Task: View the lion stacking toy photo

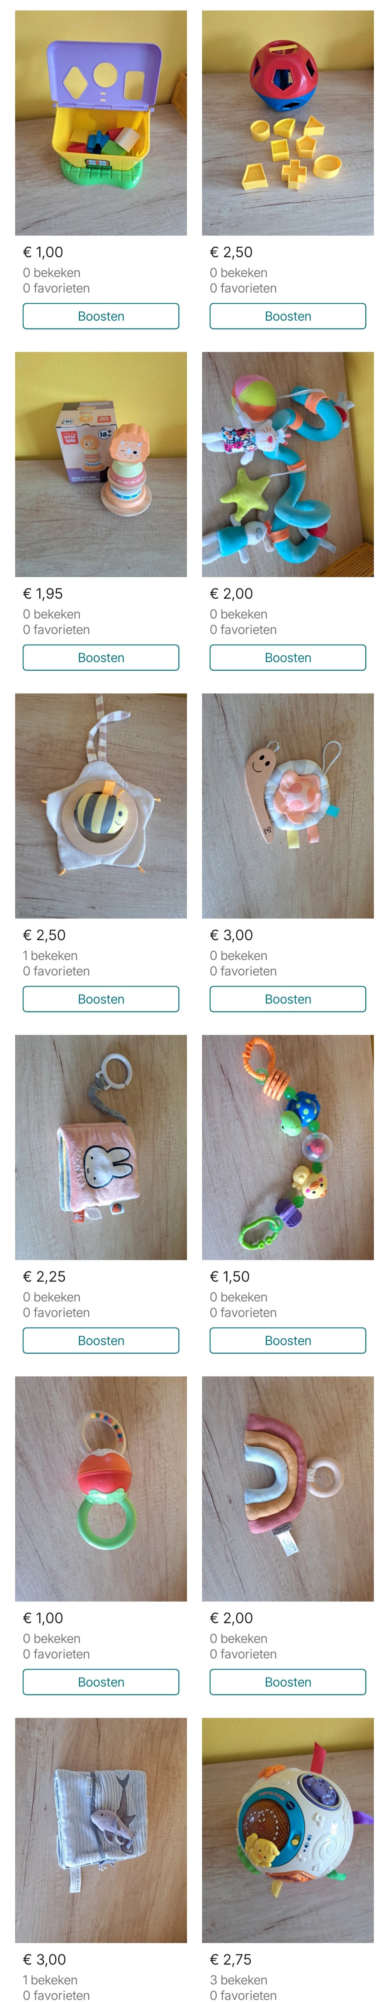Action: click(x=101, y=464)
